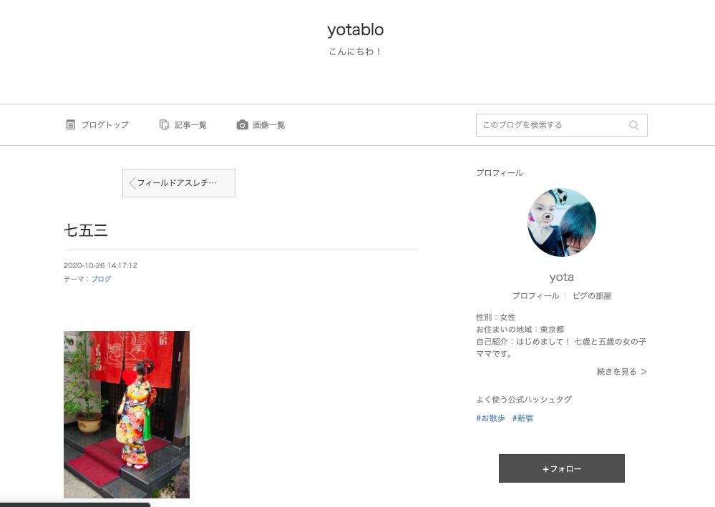Click the ブログ theme link
The width and height of the screenshot is (715, 507).
pos(101,279)
